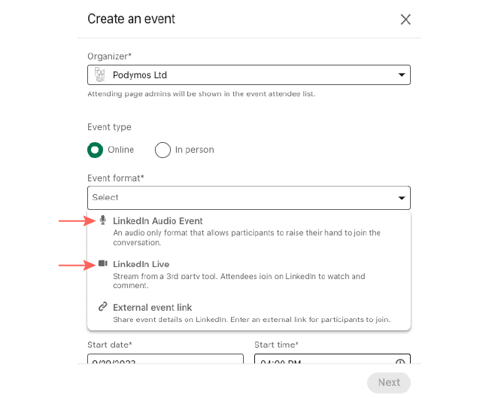This screenshot has width=498, height=398.
Task: Click the video camera LinkedIn Live icon
Action: [103, 264]
